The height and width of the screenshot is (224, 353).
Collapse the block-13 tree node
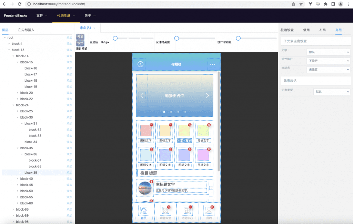point(9,50)
